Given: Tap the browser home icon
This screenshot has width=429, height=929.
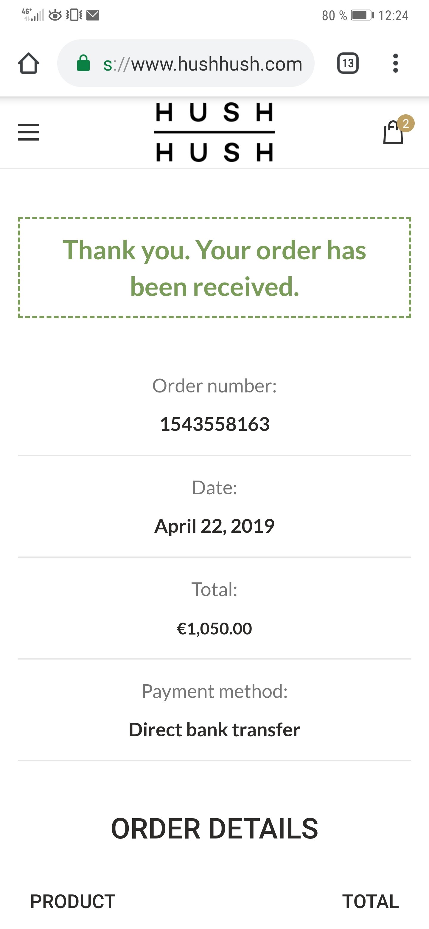Looking at the screenshot, I should [x=29, y=63].
